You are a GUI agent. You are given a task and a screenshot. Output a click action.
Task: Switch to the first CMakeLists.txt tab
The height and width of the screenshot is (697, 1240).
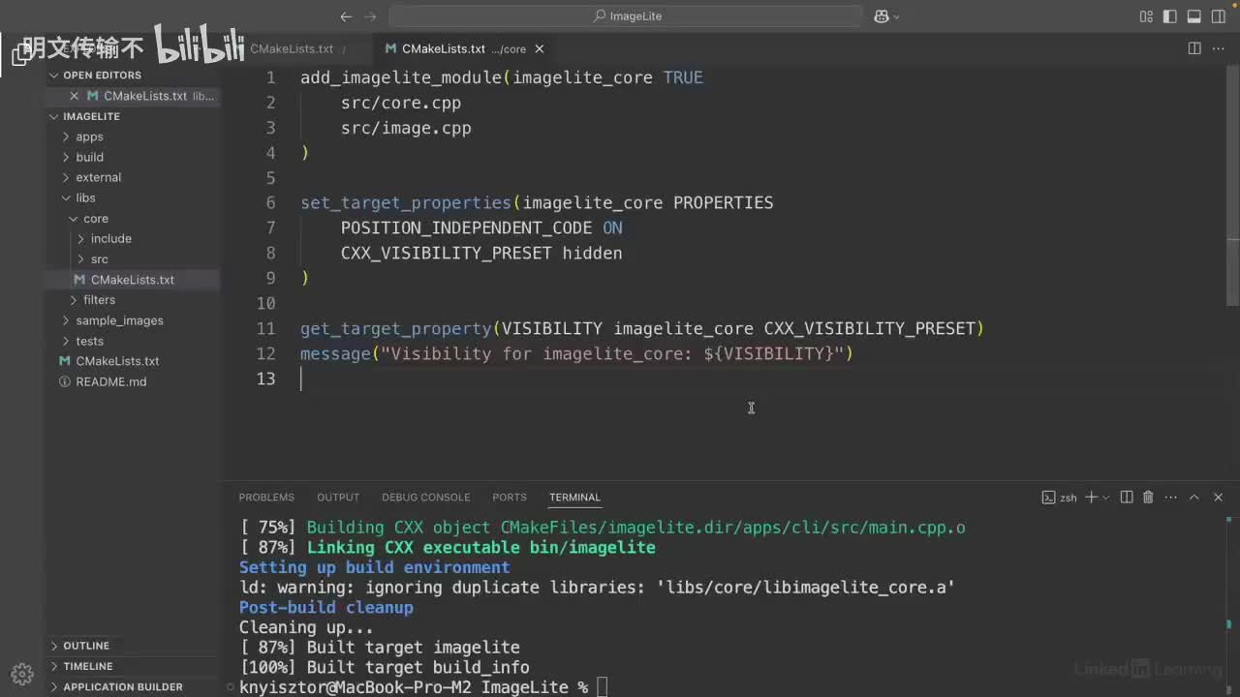291,48
